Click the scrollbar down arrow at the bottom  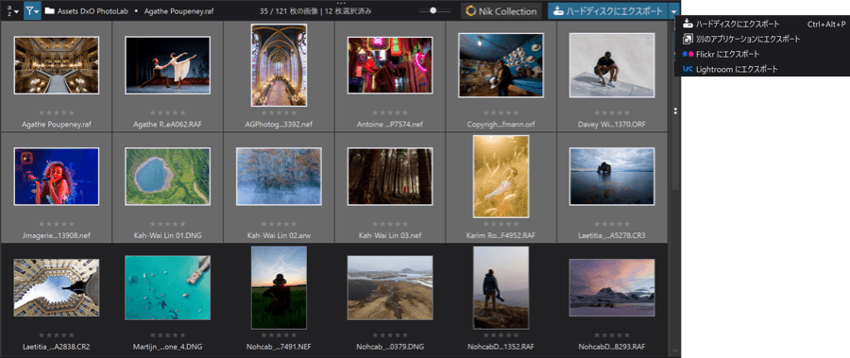(675, 352)
